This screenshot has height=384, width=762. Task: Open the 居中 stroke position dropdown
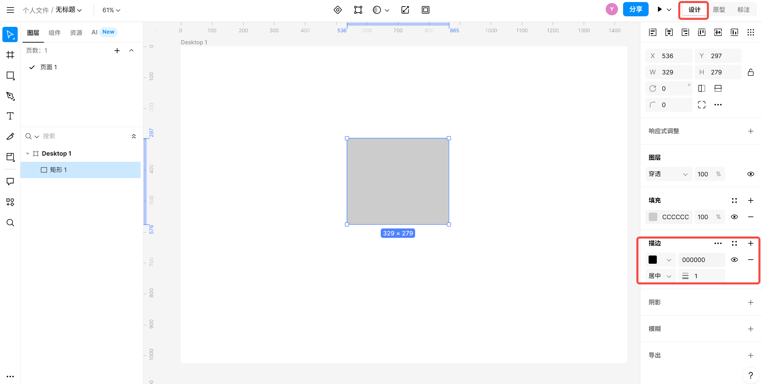pos(660,276)
